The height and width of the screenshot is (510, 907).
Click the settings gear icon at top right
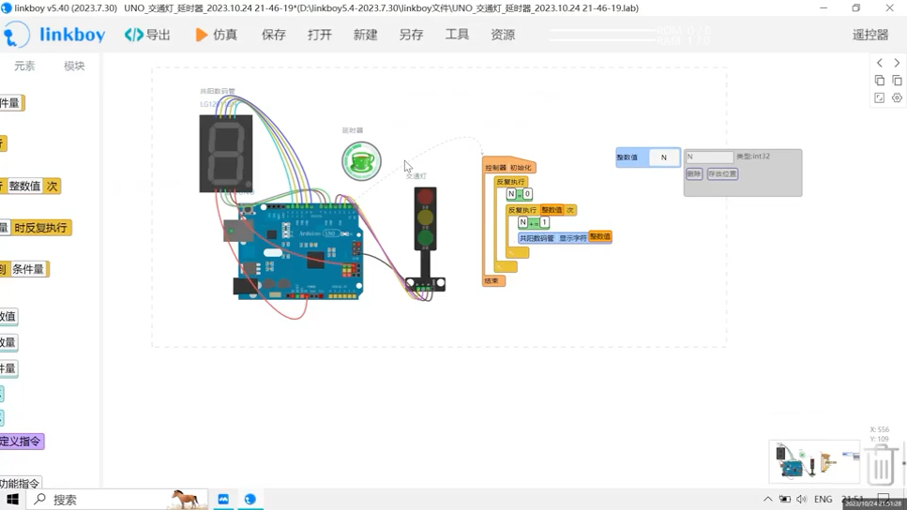(x=897, y=97)
